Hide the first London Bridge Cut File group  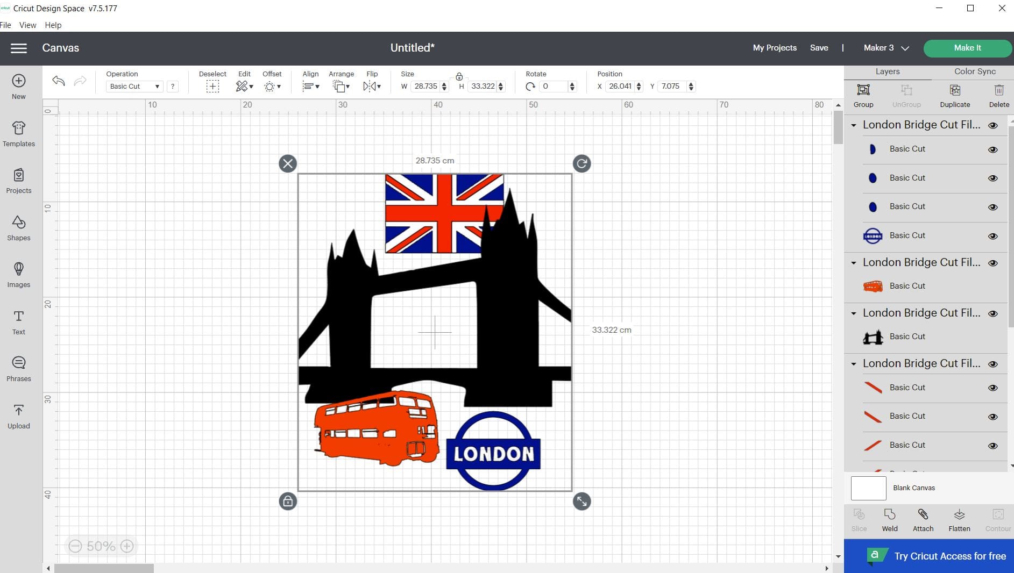993,125
